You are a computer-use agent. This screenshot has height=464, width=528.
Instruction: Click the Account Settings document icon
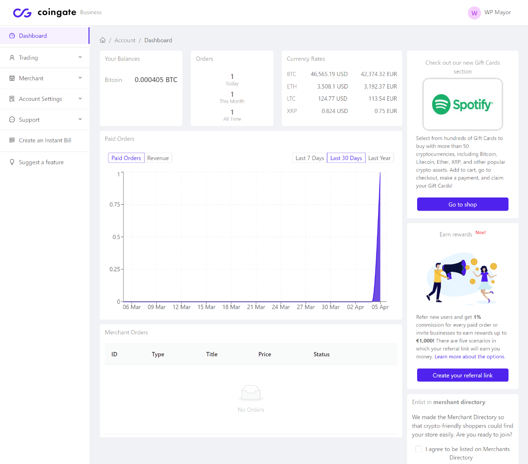(x=12, y=99)
